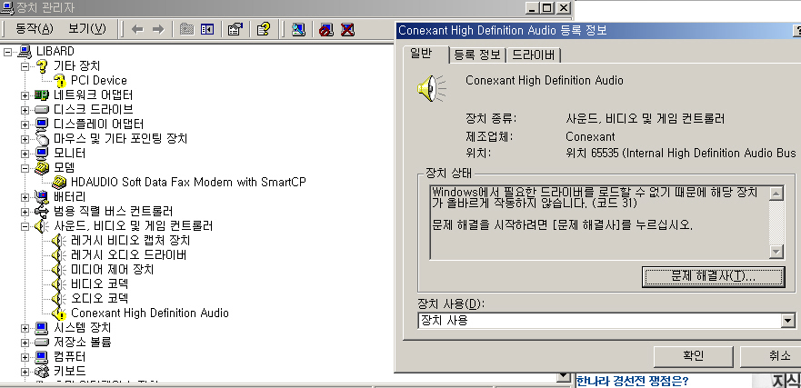Select the 미디어 제어 장치 entry
801x388 pixels.
coord(112,269)
